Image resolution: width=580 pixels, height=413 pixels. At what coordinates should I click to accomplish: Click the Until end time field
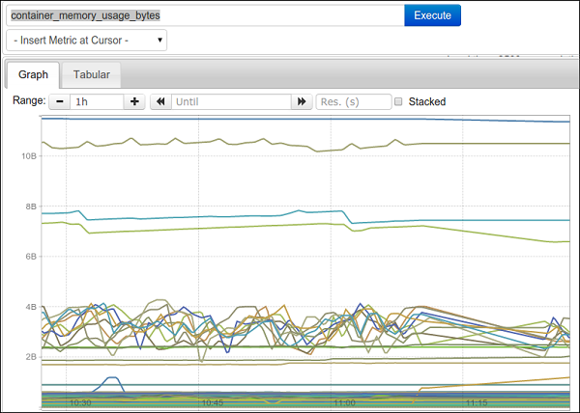231,101
